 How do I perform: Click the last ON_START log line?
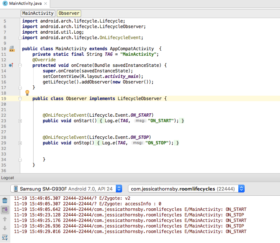(x=130, y=232)
